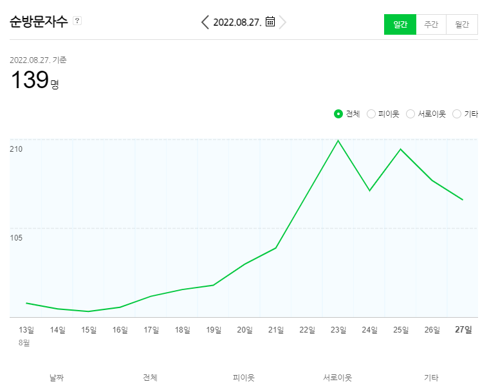Screen dimensions: 498x384
Task: Click the chart peak point at 23일
Action: [x=338, y=140]
